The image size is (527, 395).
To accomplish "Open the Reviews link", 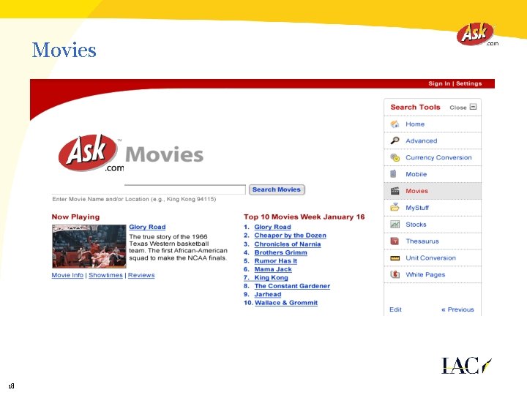I will tap(141, 275).
